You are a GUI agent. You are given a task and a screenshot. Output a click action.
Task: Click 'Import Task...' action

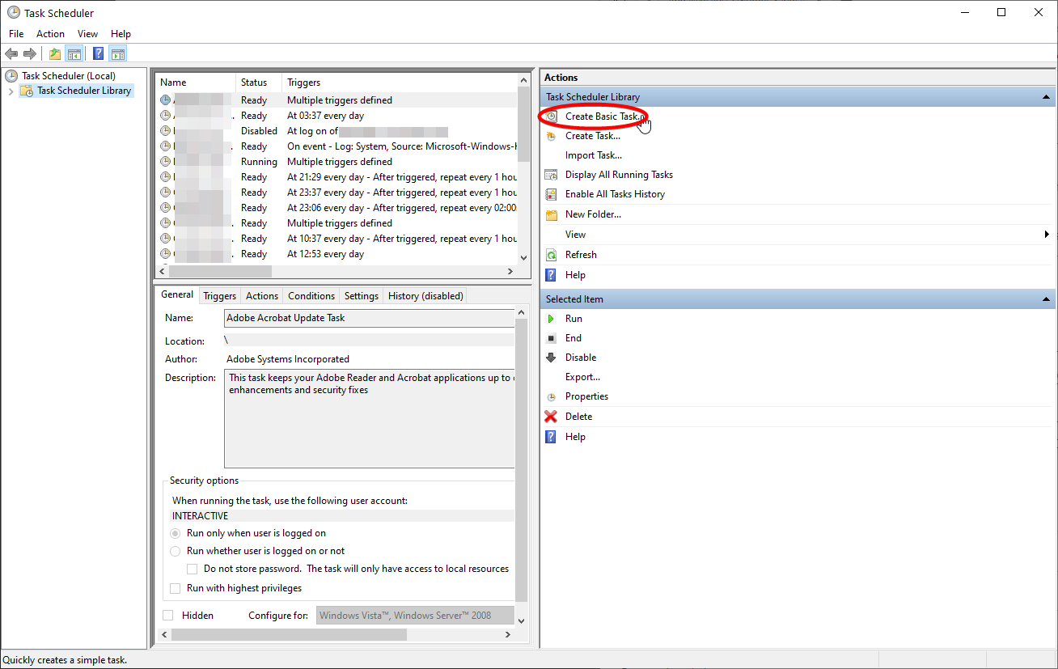(x=594, y=155)
